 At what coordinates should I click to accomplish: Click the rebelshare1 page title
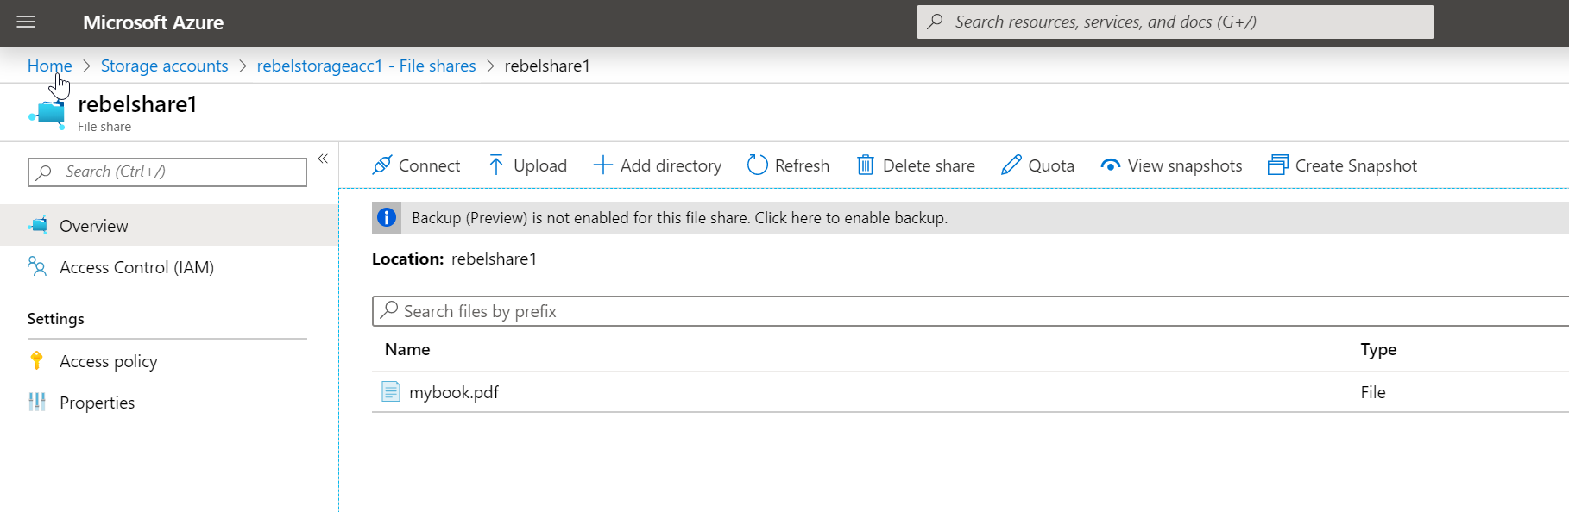click(x=137, y=104)
